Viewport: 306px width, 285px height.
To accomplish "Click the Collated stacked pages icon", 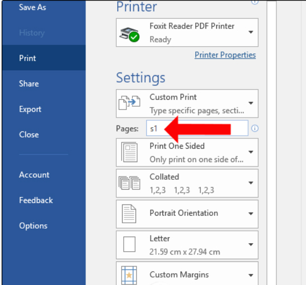I will (130, 183).
